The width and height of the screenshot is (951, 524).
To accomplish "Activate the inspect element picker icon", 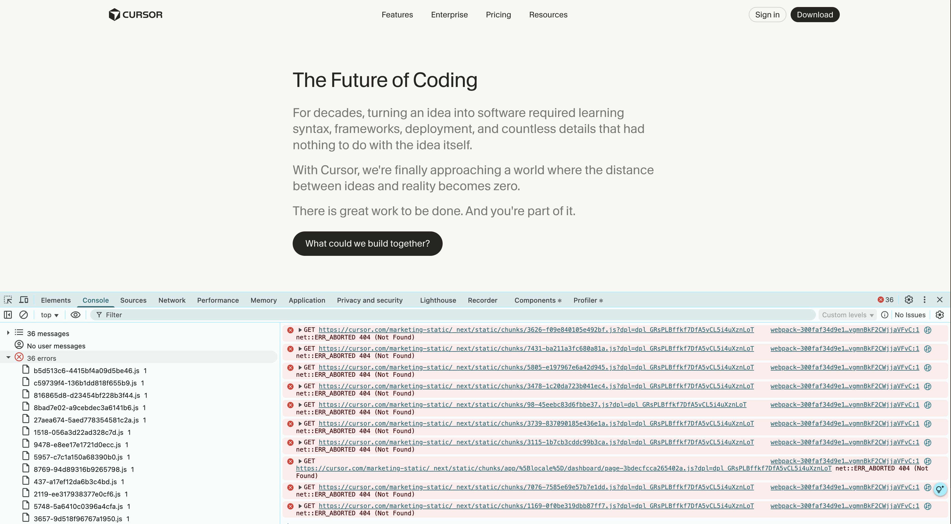I will 8,300.
